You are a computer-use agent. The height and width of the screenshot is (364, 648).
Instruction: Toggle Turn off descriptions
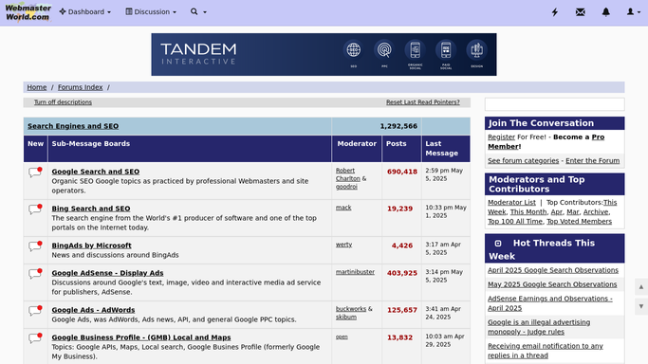(63, 102)
